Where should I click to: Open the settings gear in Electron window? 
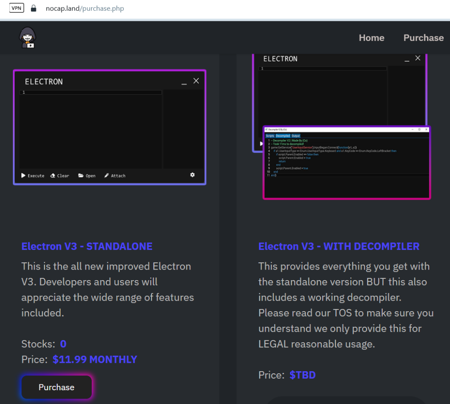(192, 175)
